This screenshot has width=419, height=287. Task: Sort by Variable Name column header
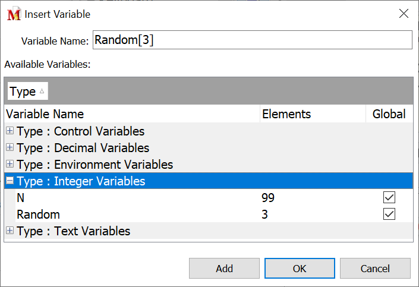coord(131,114)
